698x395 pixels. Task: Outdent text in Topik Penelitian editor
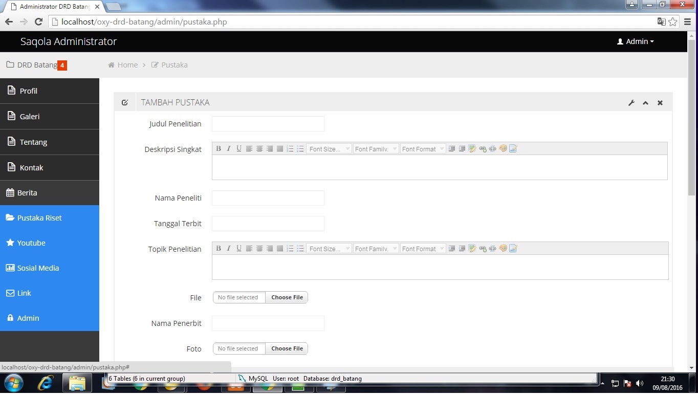[x=462, y=249]
